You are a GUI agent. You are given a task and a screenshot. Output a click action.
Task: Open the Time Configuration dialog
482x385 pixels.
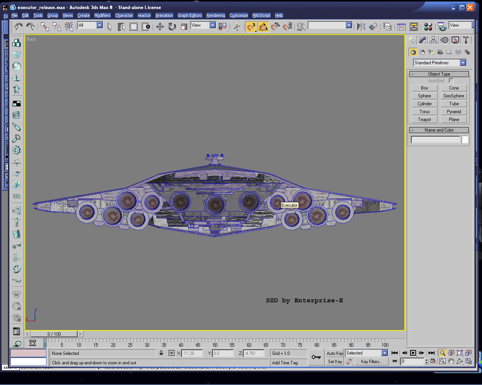[433, 361]
